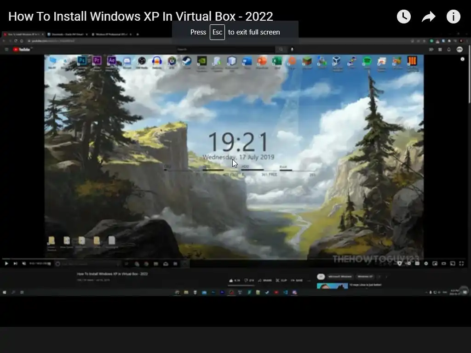471x353 pixels.
Task: Open Black Ops III desktop icon
Action: click(412, 61)
